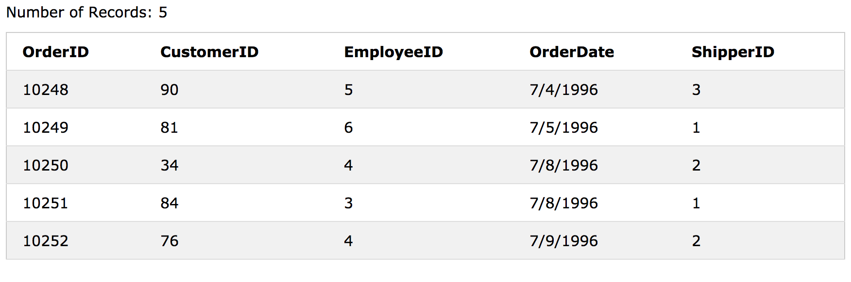Image resolution: width=851 pixels, height=282 pixels.
Task: Select customer ID value 84
Action: [x=170, y=203]
